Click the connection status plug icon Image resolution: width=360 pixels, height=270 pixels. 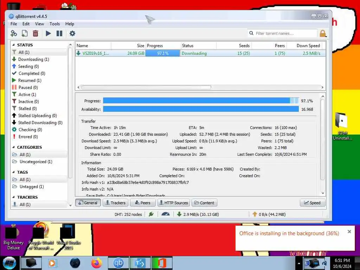click(x=151, y=214)
